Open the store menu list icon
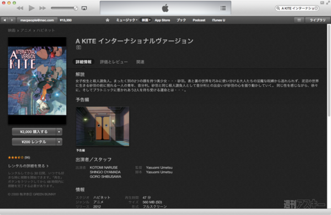Viewport: 331px width, 215px height. point(299,20)
